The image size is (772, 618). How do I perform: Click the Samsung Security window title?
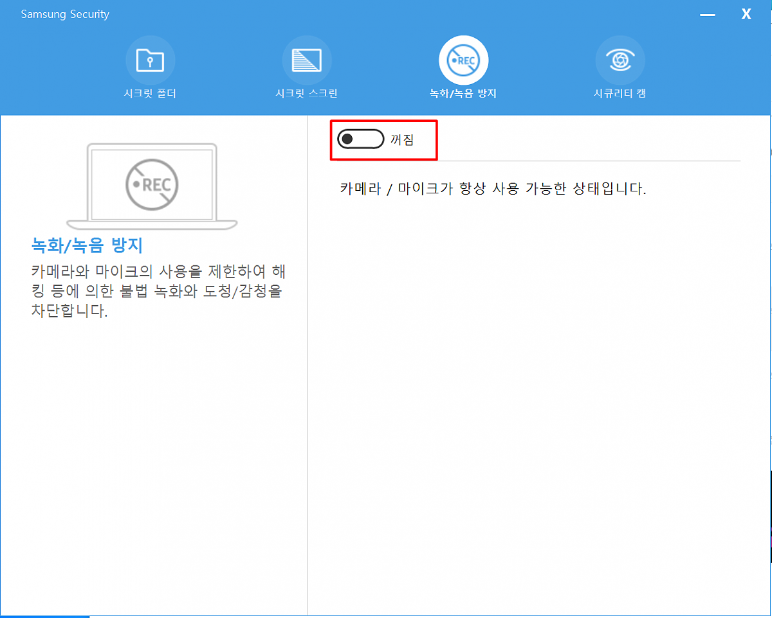point(65,14)
